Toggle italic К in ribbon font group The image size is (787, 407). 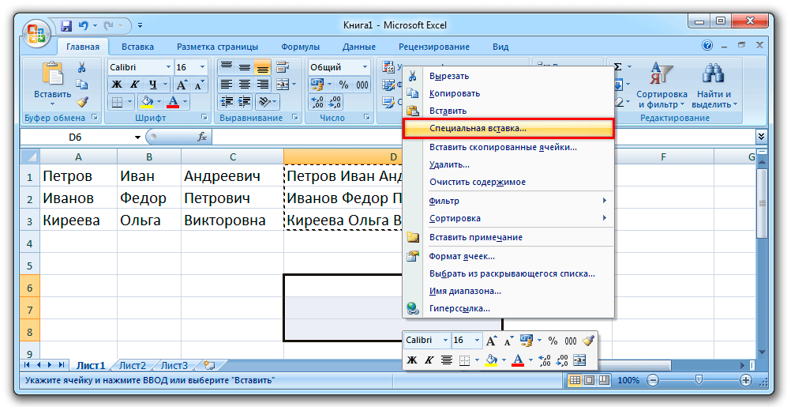coord(134,84)
